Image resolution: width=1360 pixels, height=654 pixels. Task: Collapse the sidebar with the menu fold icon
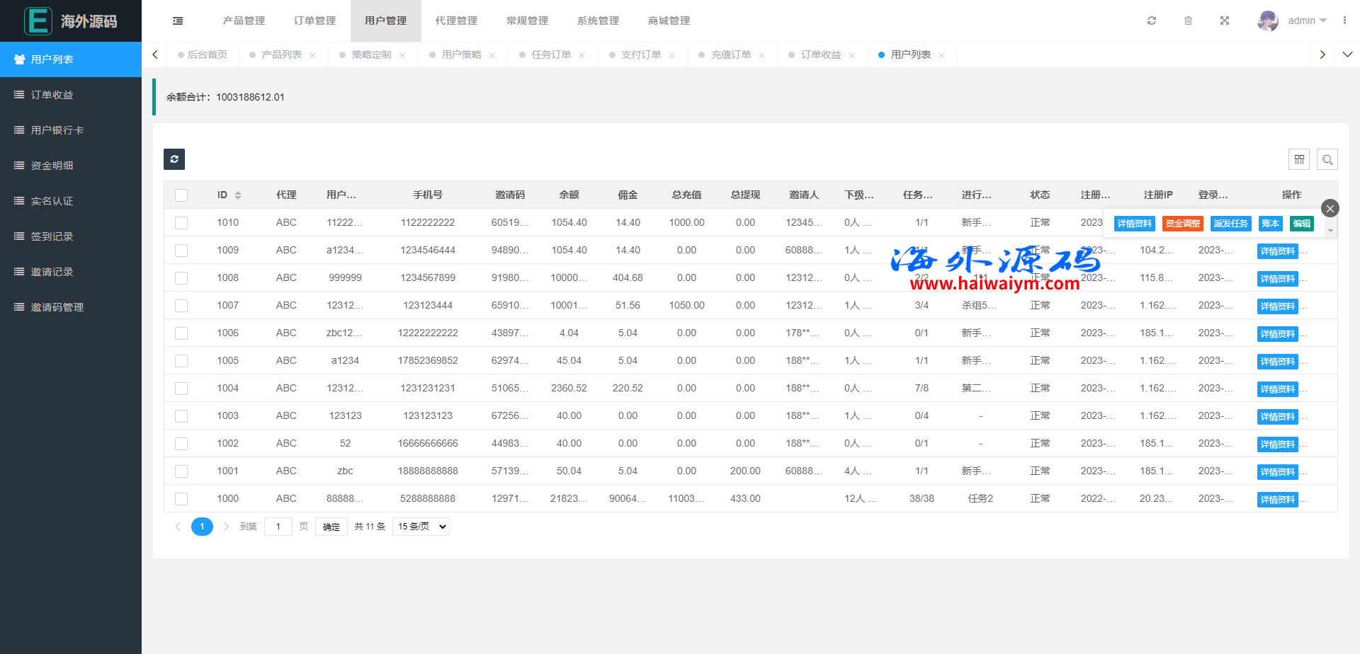pos(178,21)
